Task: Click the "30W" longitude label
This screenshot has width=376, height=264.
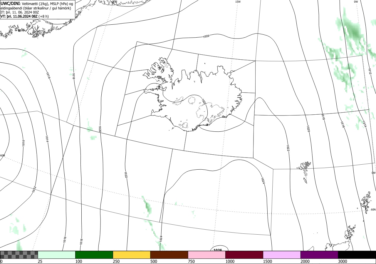Action: pos(114,1)
